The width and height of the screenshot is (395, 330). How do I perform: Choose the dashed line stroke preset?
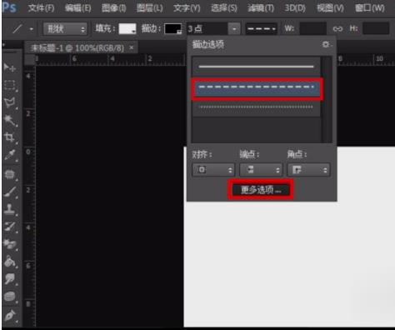click(257, 88)
